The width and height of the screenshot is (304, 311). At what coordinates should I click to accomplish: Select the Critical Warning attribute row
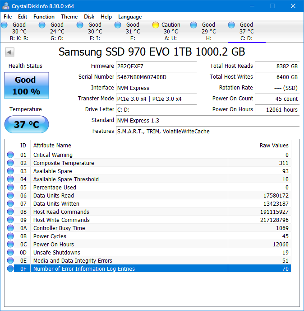pos(148,155)
